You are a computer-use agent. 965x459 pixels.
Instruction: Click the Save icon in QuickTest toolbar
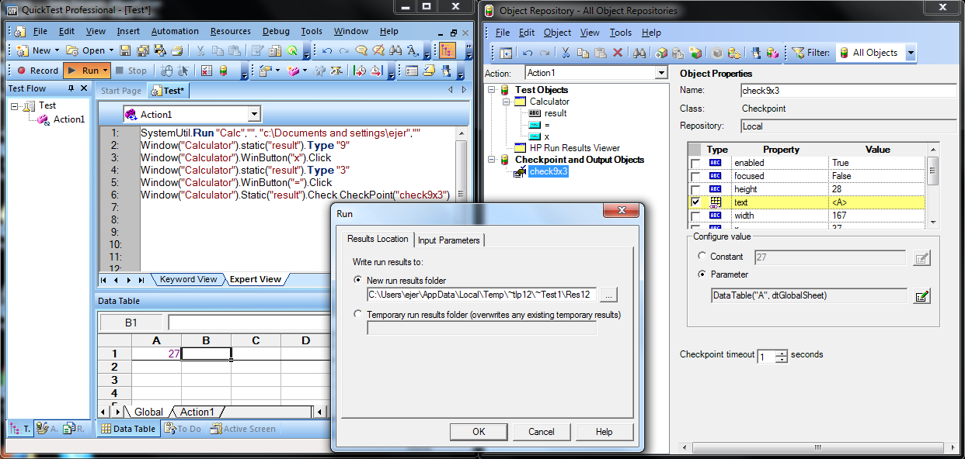[127, 50]
